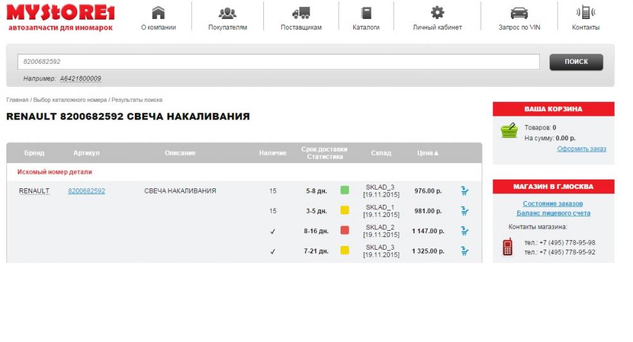Click yellow statistics square for 3-5 дн.
The image size is (633, 342).
[345, 210]
